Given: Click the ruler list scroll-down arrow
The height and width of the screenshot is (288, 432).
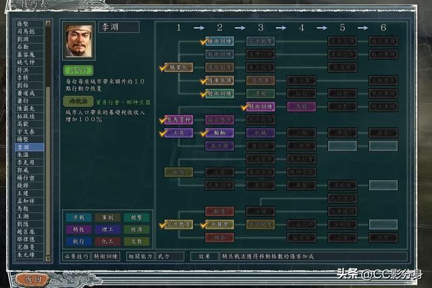Looking at the screenshot, I should click(48, 258).
